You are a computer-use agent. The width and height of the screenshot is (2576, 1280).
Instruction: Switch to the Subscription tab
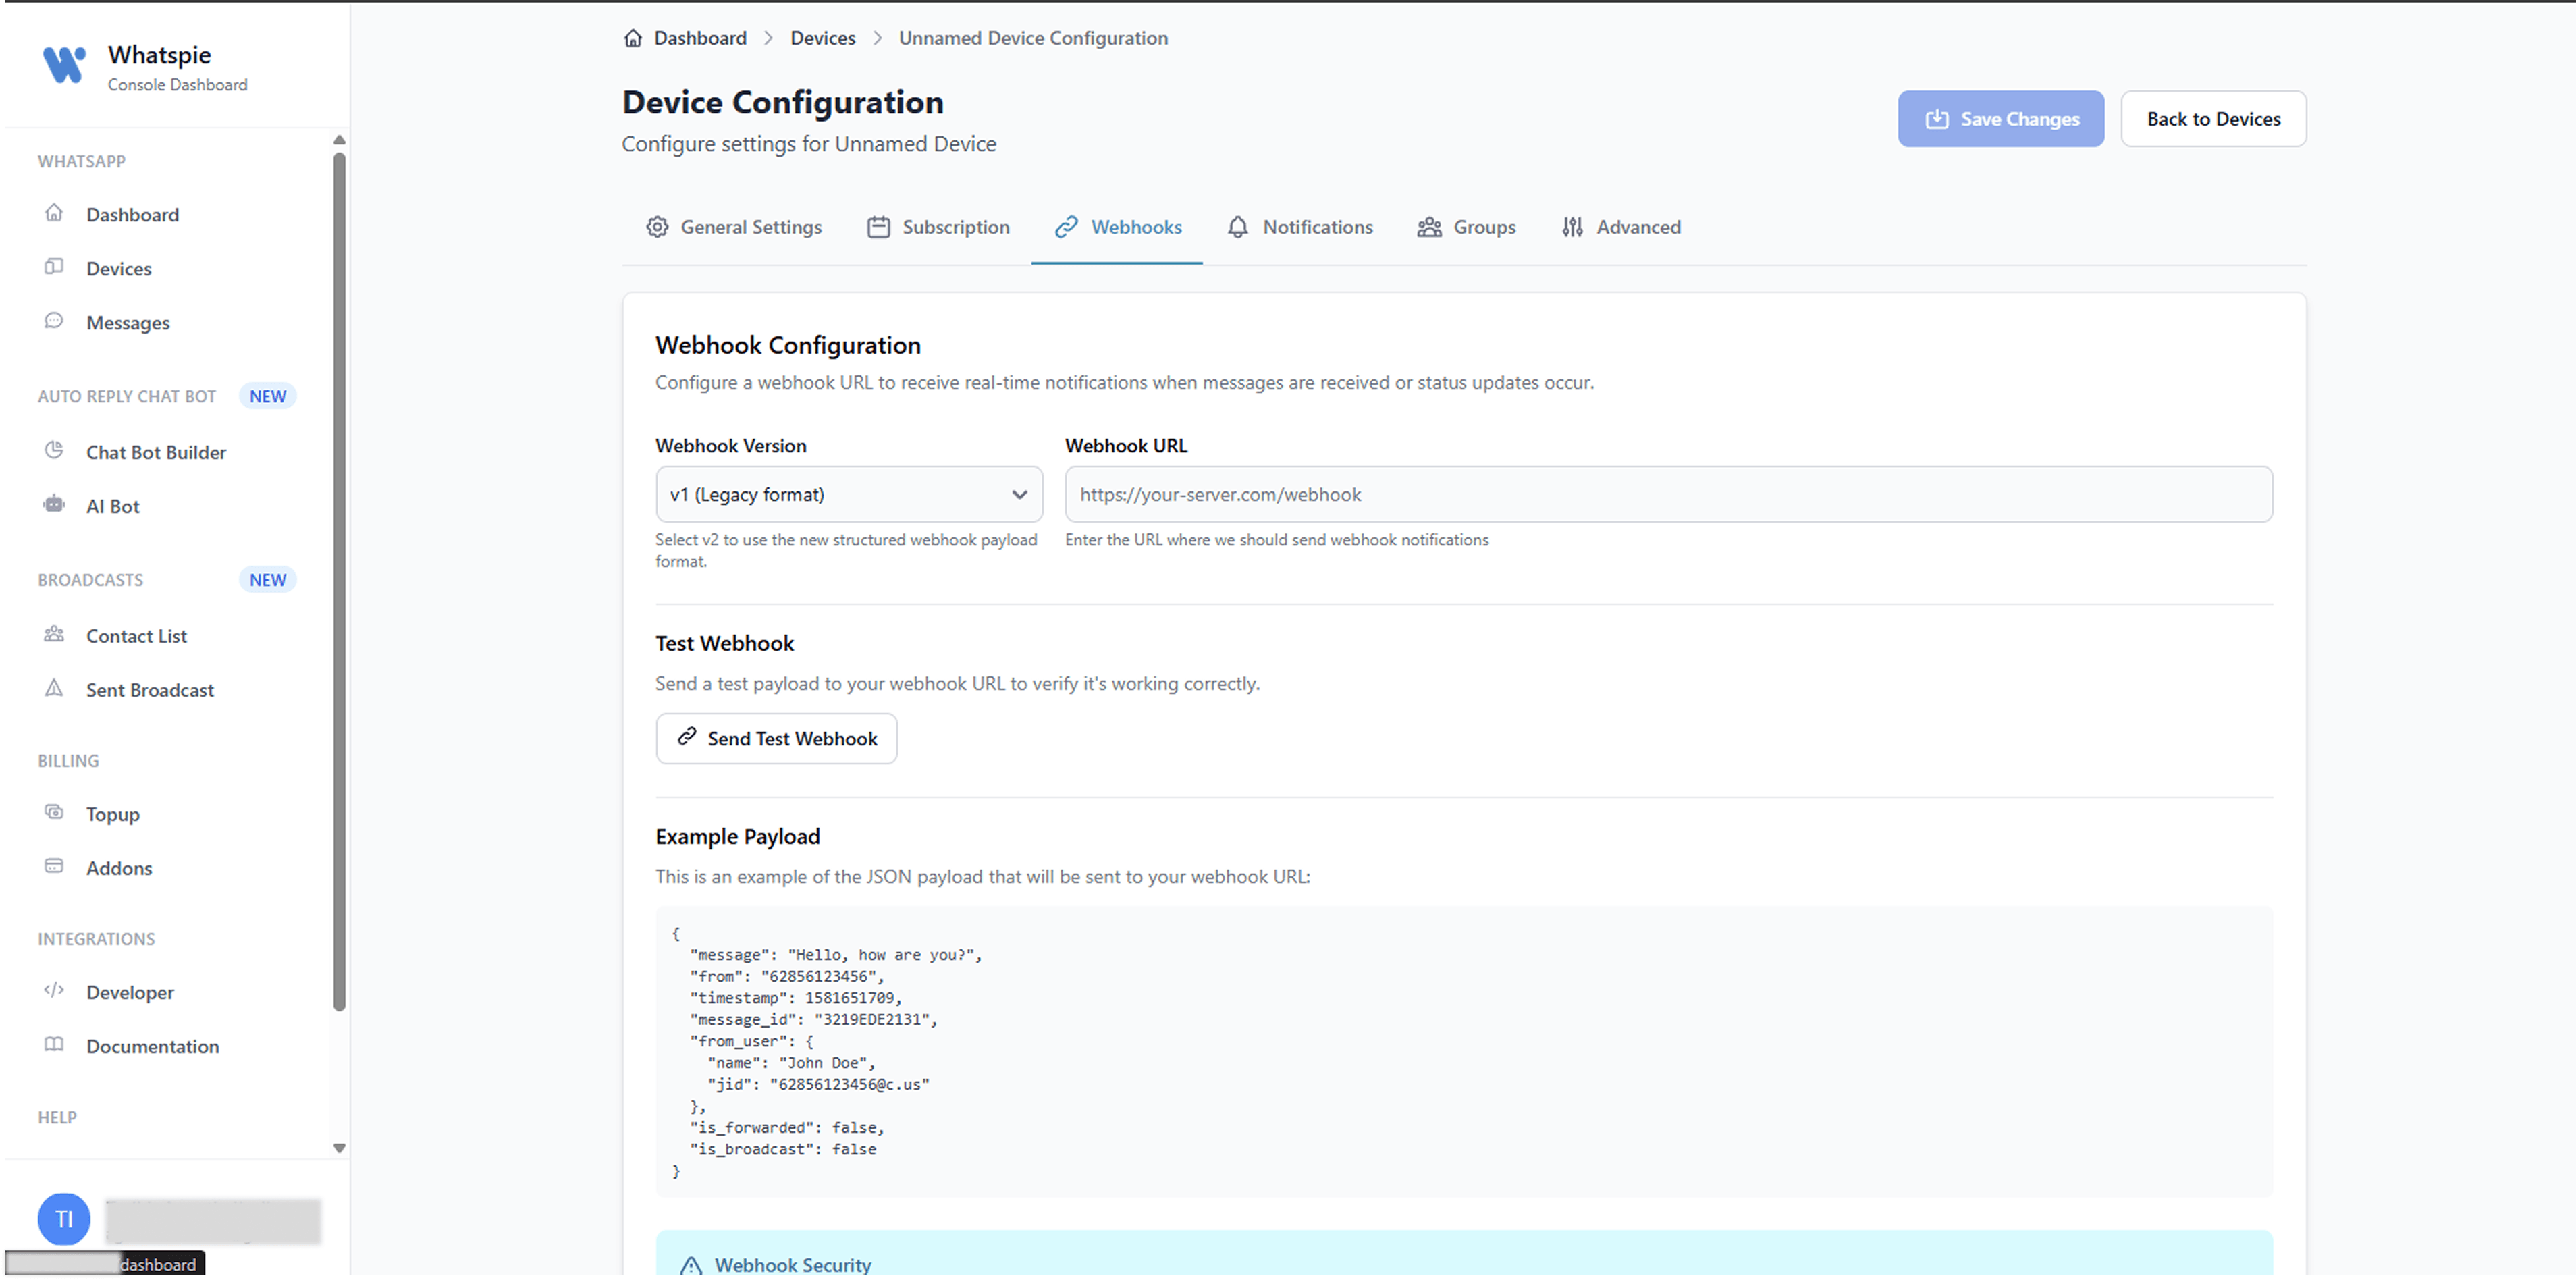coord(938,227)
